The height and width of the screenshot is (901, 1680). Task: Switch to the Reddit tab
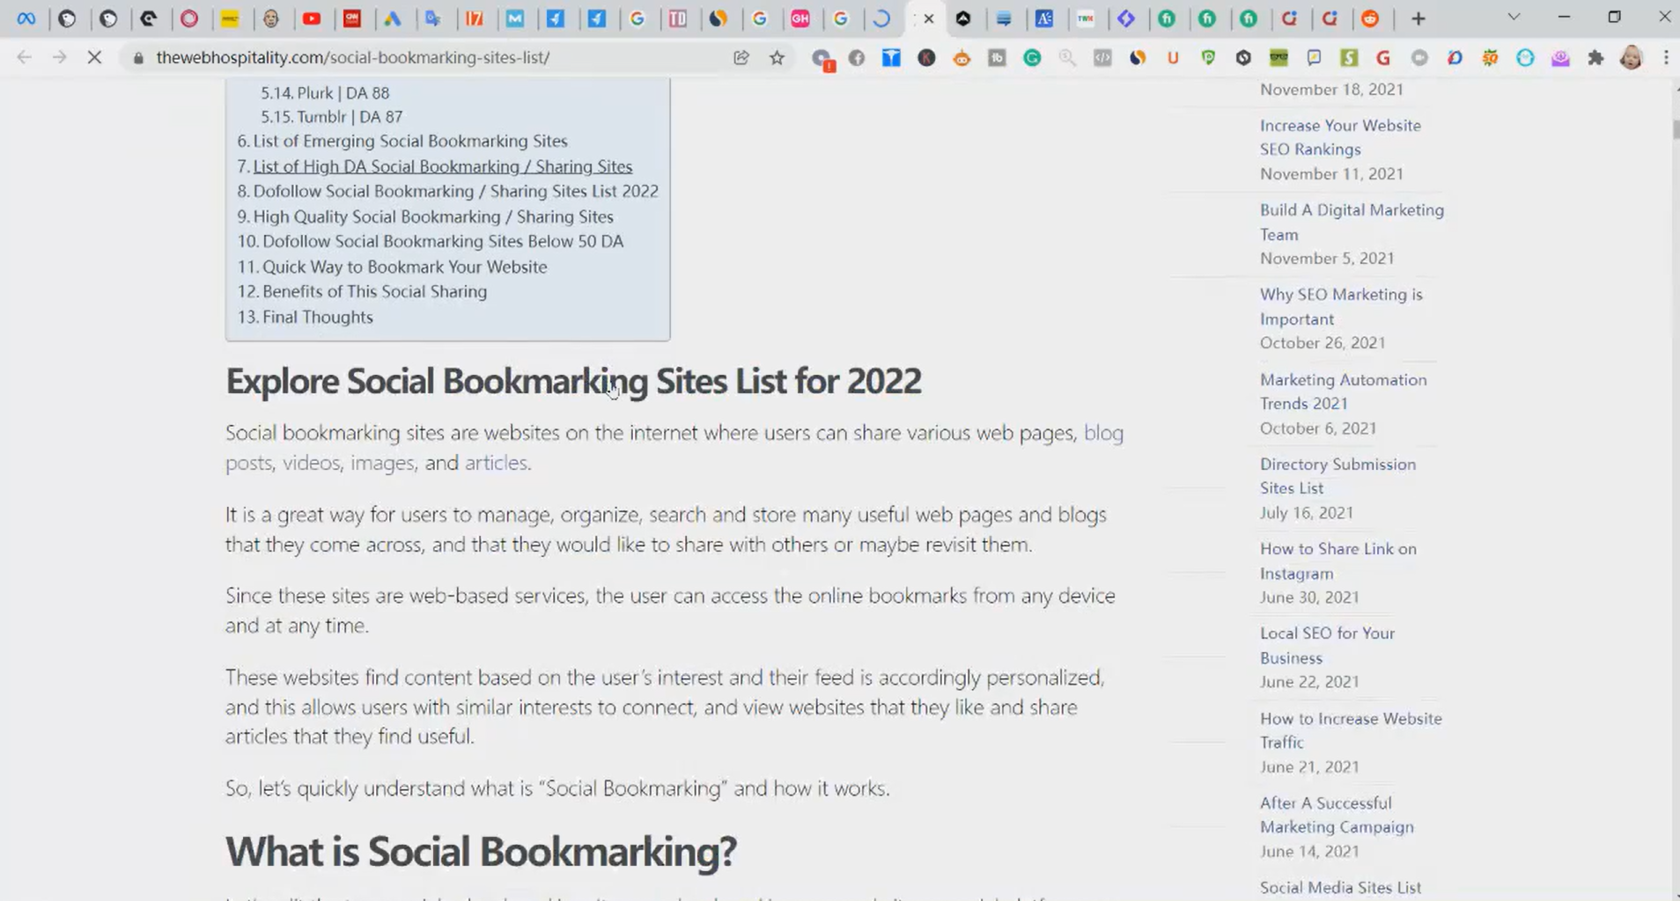tap(1370, 18)
